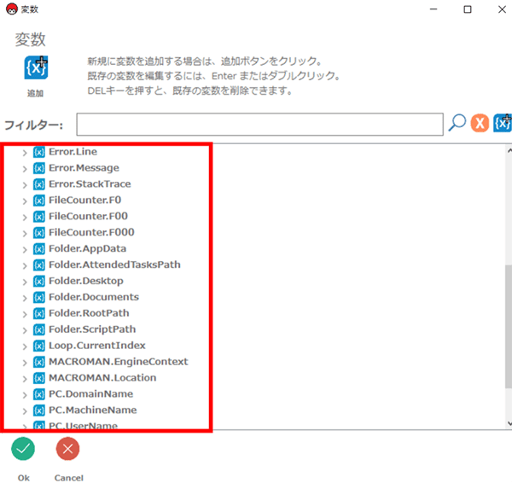This screenshot has width=512, height=483.
Task: Focus the フィルター text input field
Action: tap(259, 124)
